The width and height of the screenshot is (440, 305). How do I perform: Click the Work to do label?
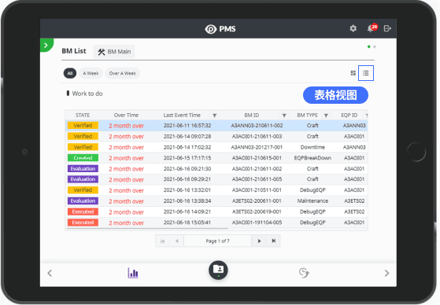coord(87,94)
